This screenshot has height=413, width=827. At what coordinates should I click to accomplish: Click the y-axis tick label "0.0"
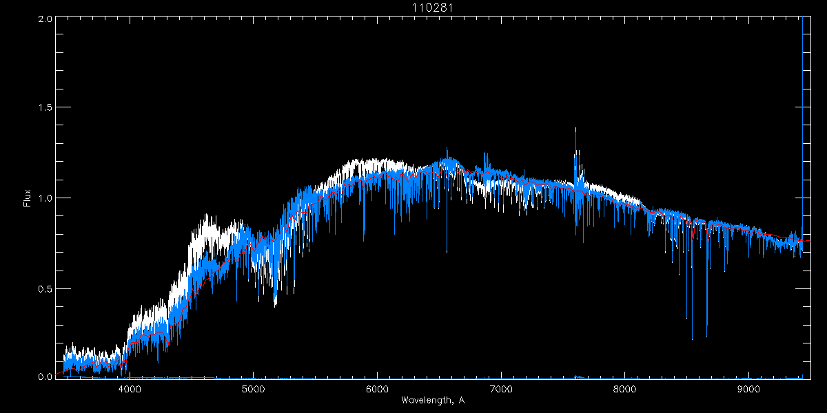point(43,377)
